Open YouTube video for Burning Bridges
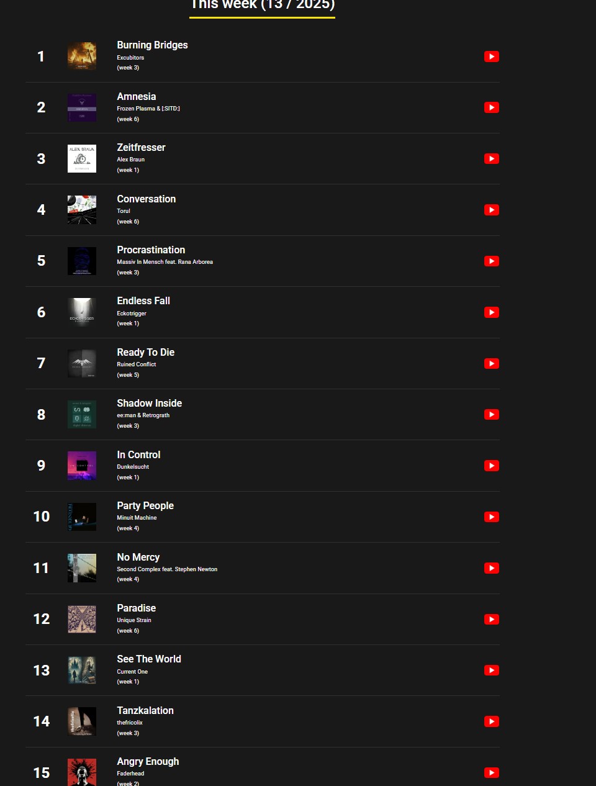Viewport: 596px width, 786px height. (x=492, y=56)
